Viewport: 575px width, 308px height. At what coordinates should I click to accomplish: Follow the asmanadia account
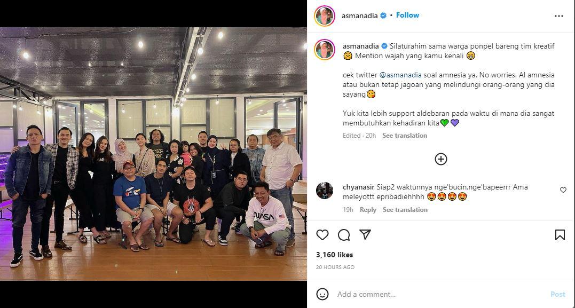pos(407,15)
